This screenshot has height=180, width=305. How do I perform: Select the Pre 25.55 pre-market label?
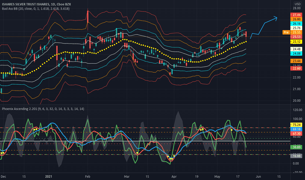[x=292, y=32]
